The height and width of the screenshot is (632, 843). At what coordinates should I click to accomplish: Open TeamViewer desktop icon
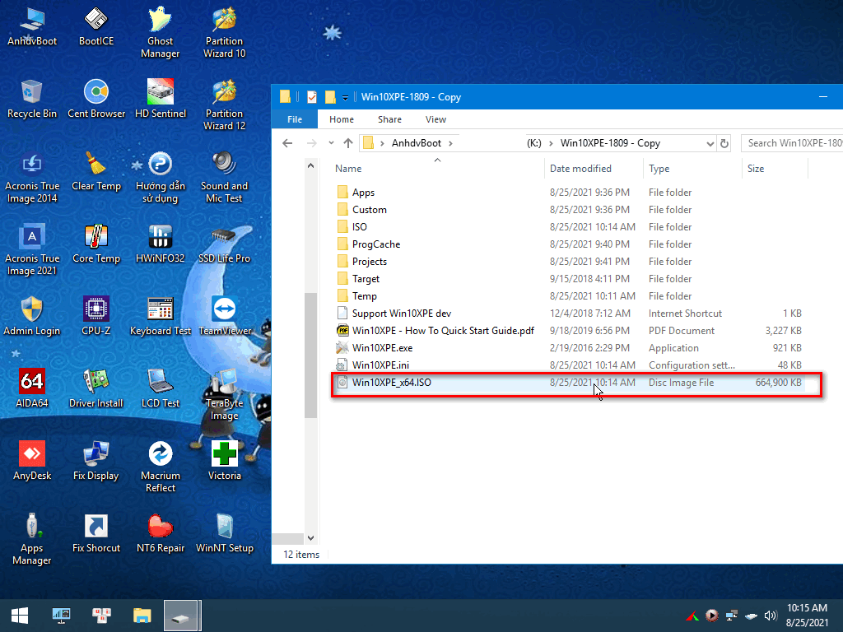point(224,317)
